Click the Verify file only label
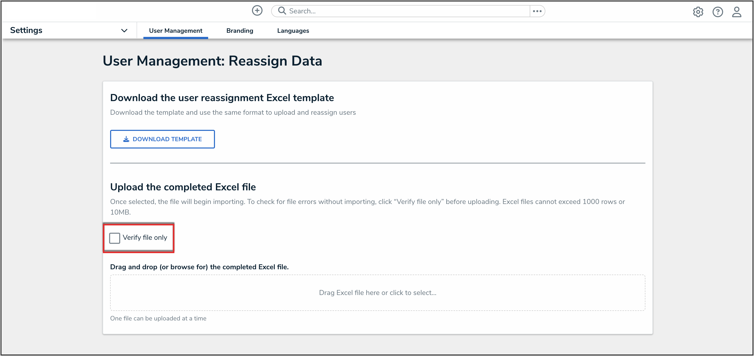 coord(145,238)
